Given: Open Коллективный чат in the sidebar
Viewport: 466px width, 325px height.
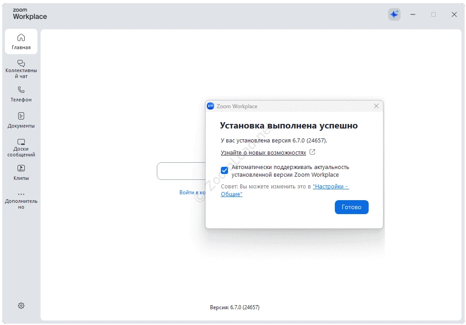Looking at the screenshot, I should [21, 69].
